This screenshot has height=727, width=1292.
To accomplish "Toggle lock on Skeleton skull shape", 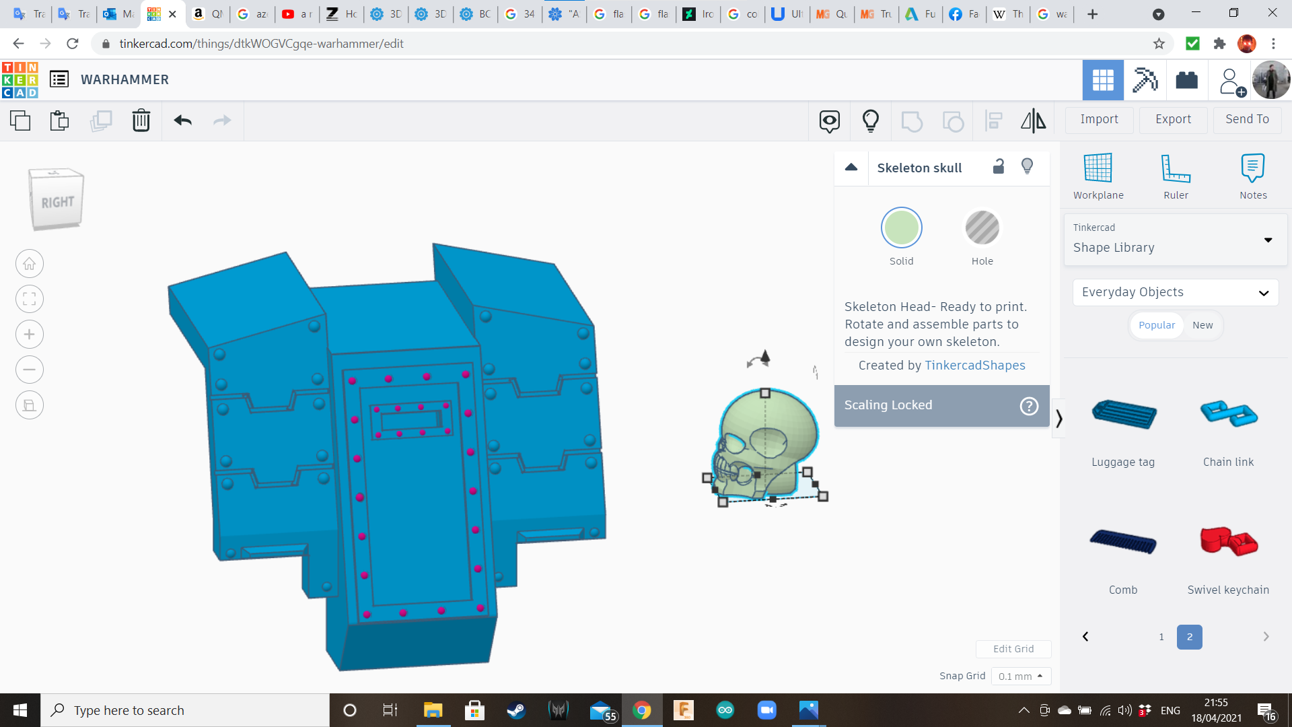I will [x=999, y=167].
